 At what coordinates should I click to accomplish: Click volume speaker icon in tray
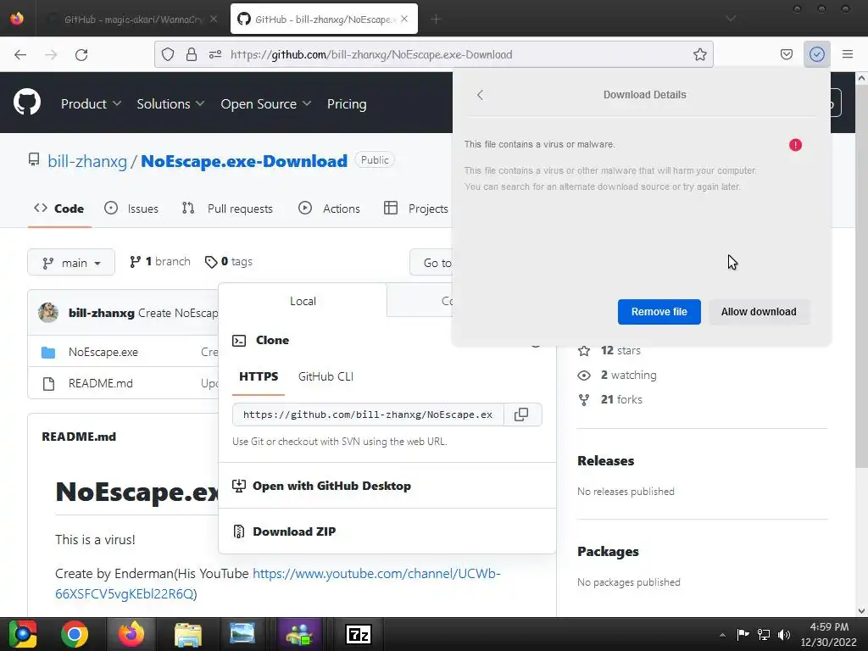(x=784, y=634)
